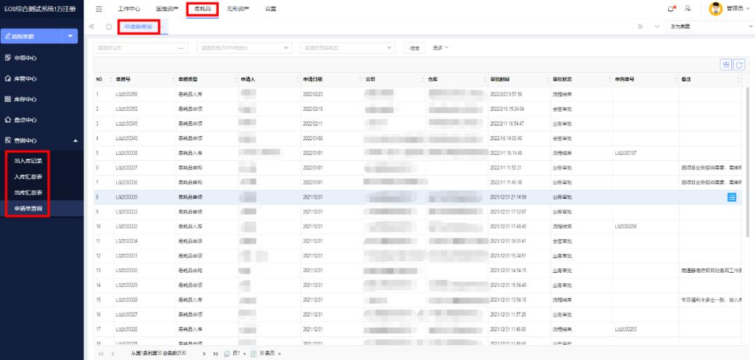
Task: Open the 工作中心 top menu
Action: click(129, 9)
